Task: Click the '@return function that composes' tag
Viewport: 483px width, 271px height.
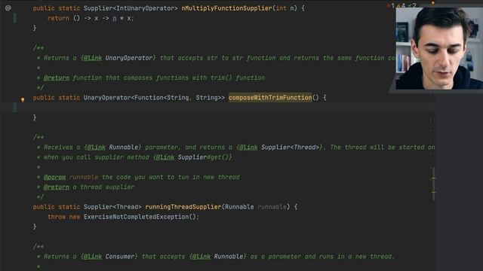Action: [x=154, y=78]
